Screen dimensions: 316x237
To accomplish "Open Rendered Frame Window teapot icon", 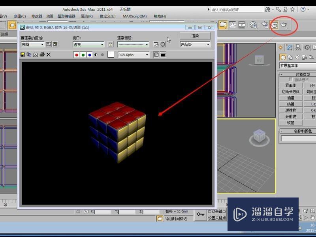I will tap(274, 25).
